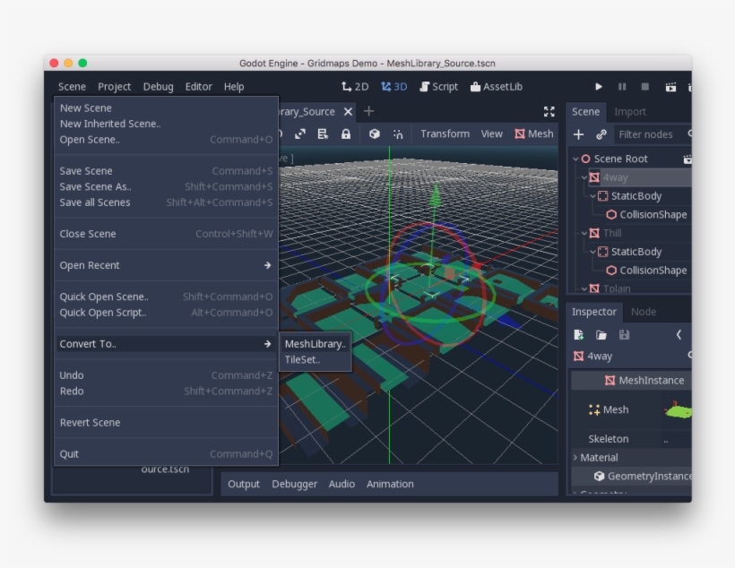Instance a scene file link icon

click(x=601, y=134)
